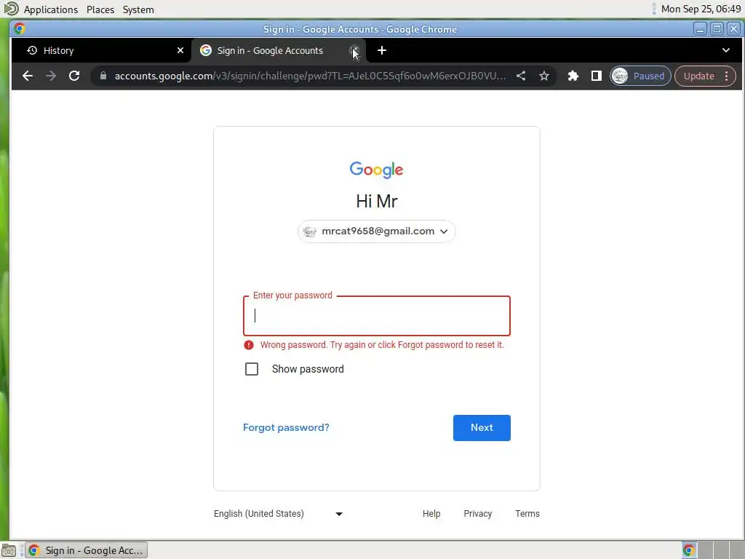
Task: Click the MATE logo in top panel
Action: pyautogui.click(x=10, y=9)
